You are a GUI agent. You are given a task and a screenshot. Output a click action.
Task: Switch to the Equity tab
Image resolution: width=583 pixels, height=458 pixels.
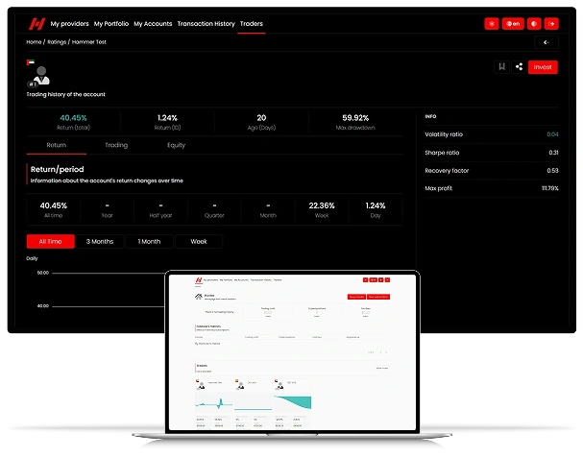(176, 145)
